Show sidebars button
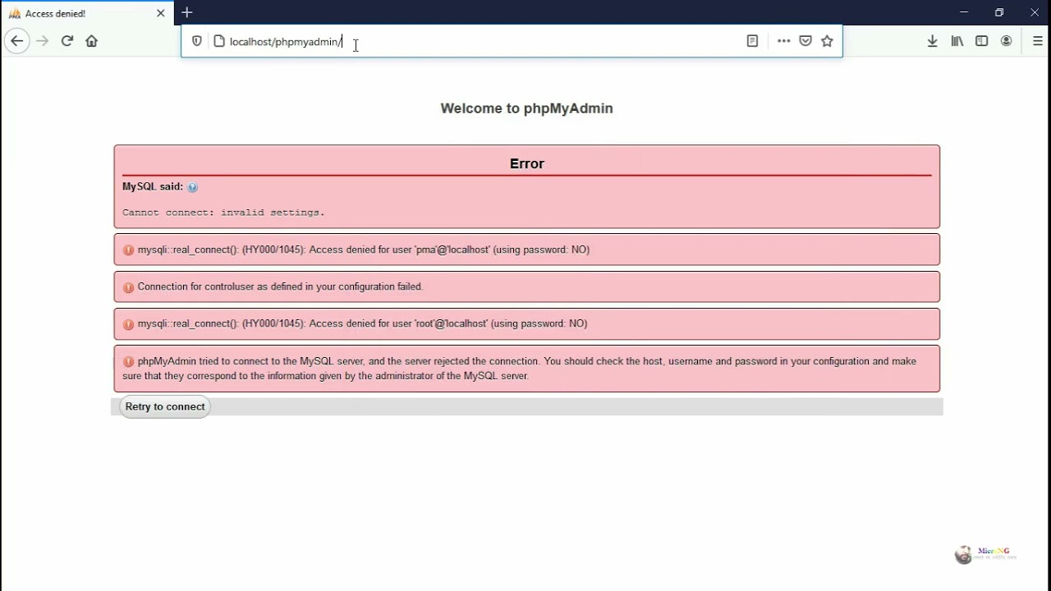The image size is (1051, 591). (981, 41)
